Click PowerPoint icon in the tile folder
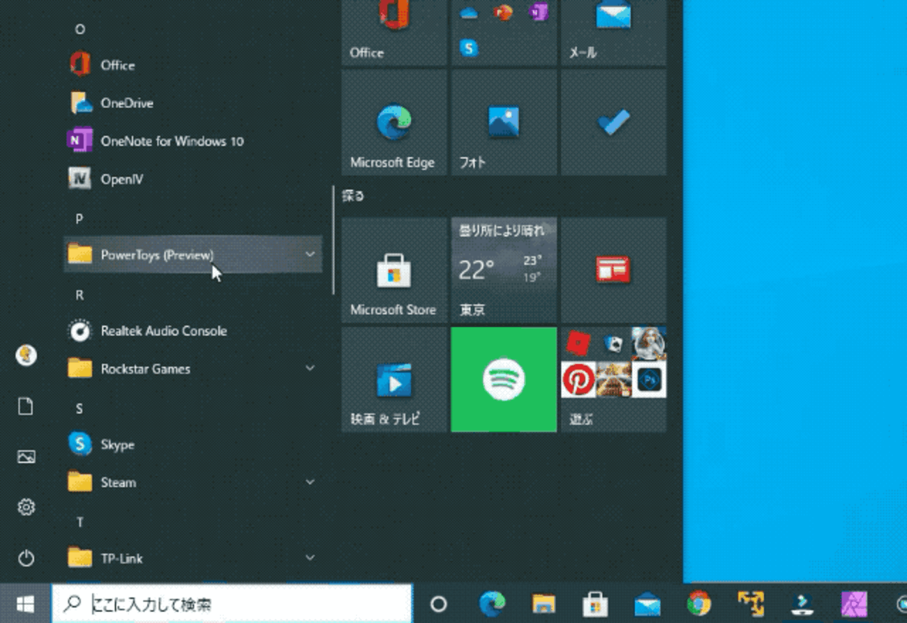This screenshot has width=907, height=623. coord(503,13)
